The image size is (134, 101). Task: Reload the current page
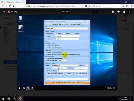10,6
